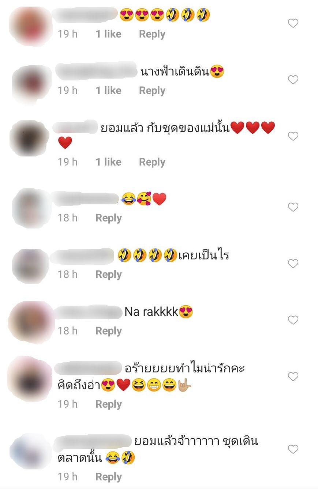Open '1 like' list under 'กับชุดของแม่นั้น' comment

click(x=109, y=162)
